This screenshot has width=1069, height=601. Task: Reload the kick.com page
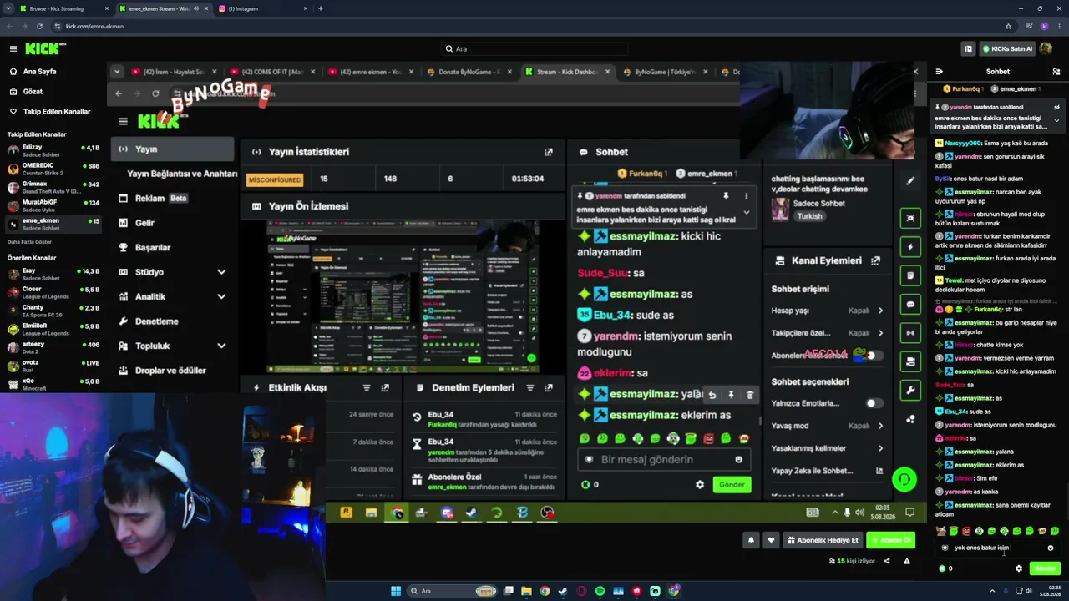[38, 26]
